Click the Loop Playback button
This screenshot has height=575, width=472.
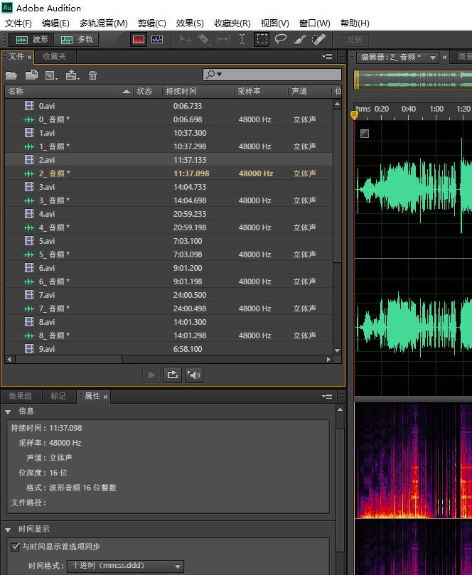click(172, 375)
